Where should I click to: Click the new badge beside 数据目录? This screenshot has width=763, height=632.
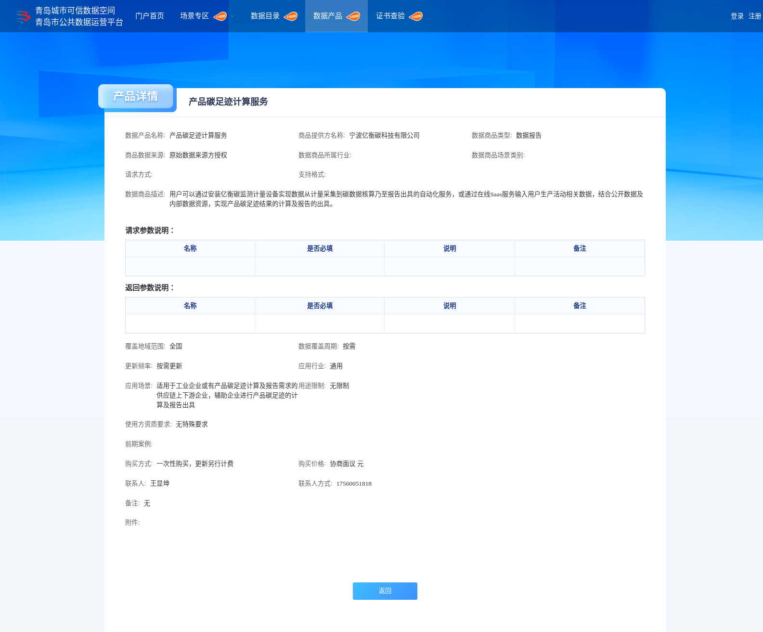coord(291,16)
